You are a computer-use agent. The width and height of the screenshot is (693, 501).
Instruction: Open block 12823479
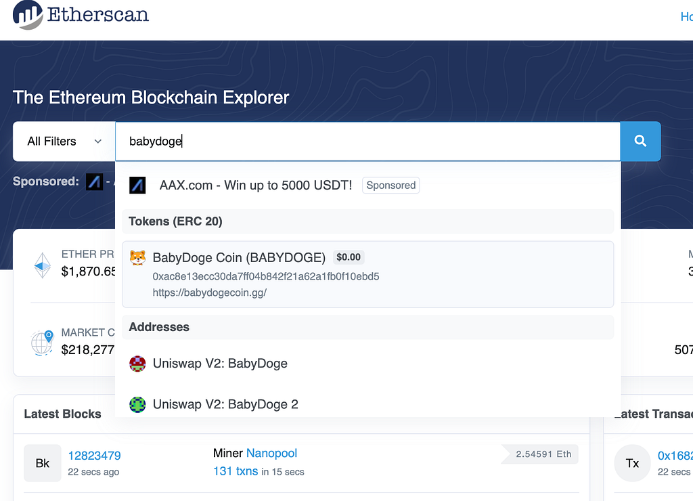[94, 456]
